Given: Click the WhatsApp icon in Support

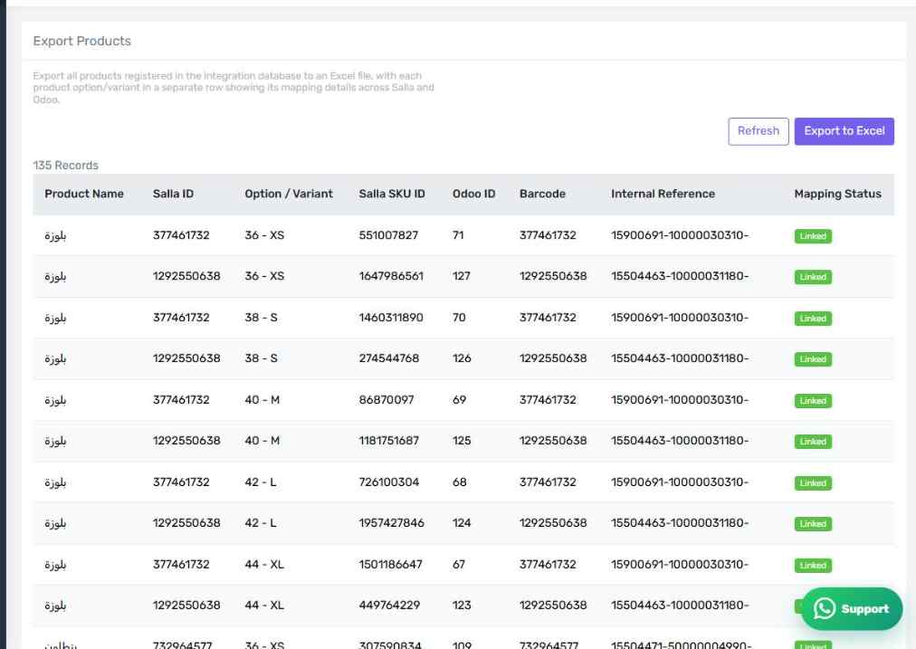Looking at the screenshot, I should pos(825,608).
